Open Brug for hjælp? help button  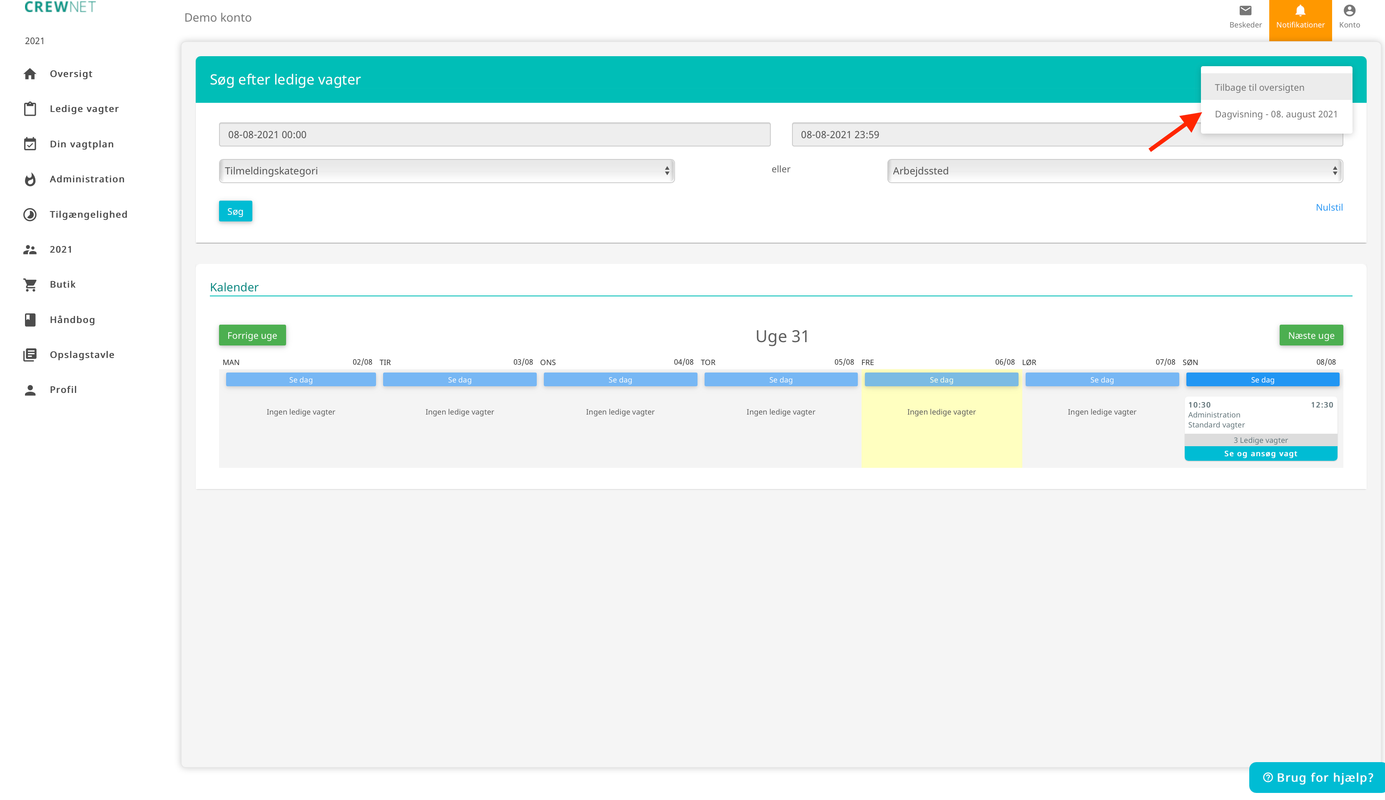1318,778
